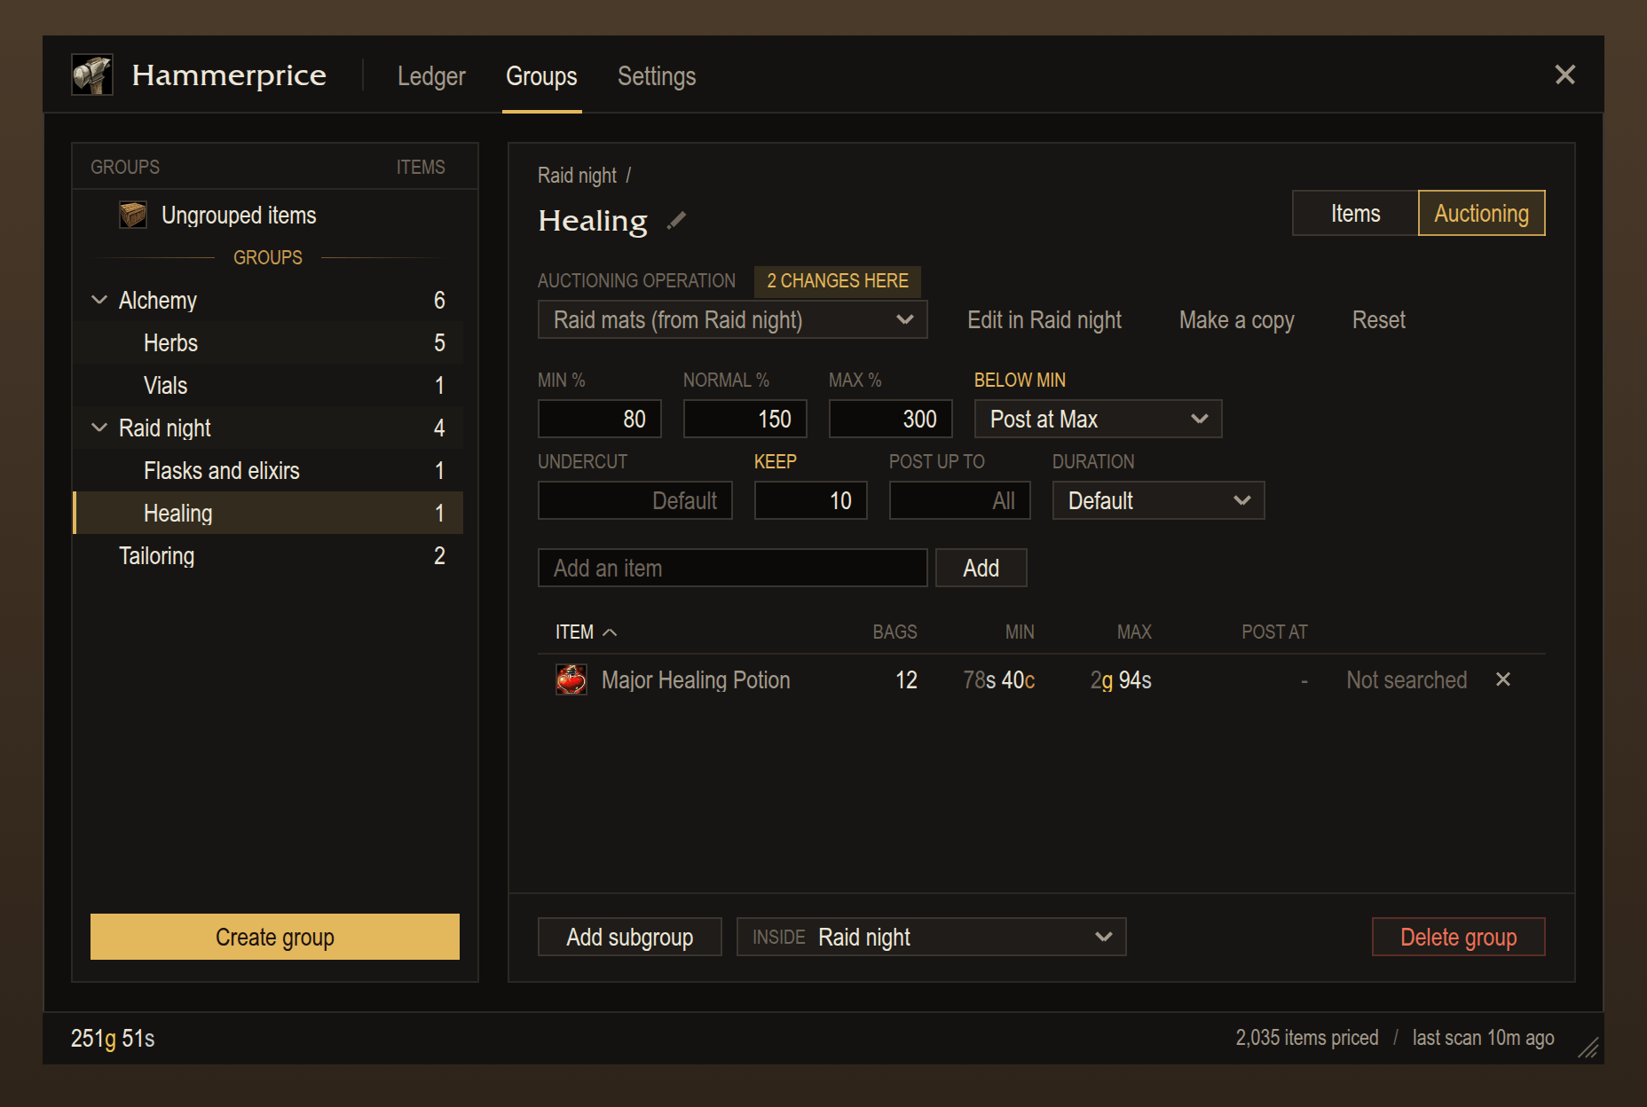
Task: Click the Major Healing Potion icon
Action: click(x=571, y=679)
